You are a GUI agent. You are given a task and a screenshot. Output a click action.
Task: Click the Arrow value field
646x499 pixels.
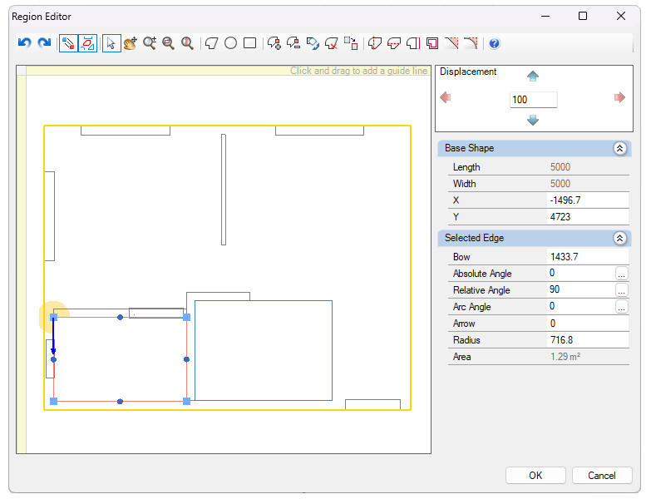[x=588, y=324]
